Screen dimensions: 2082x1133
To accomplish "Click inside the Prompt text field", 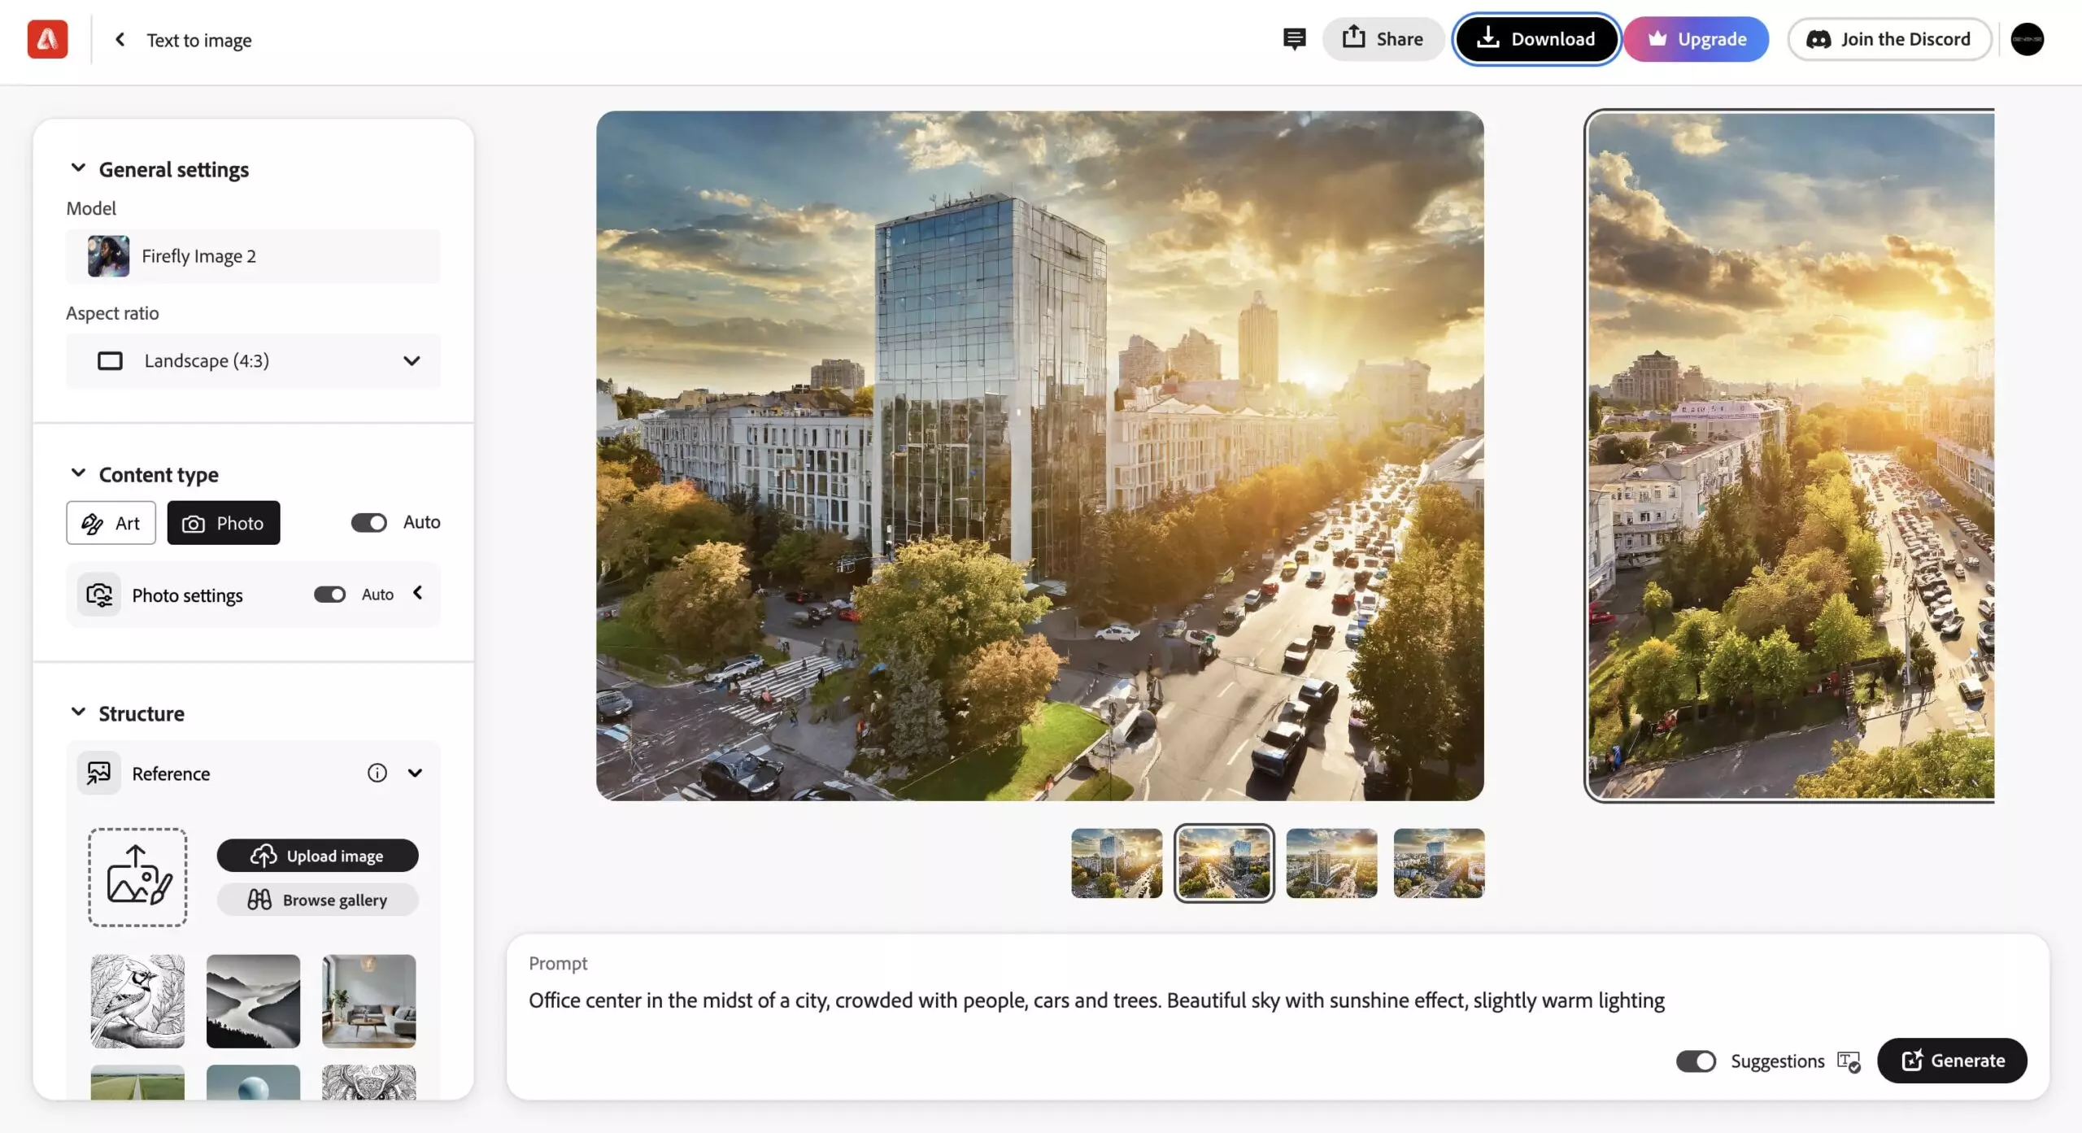I will (1096, 1000).
